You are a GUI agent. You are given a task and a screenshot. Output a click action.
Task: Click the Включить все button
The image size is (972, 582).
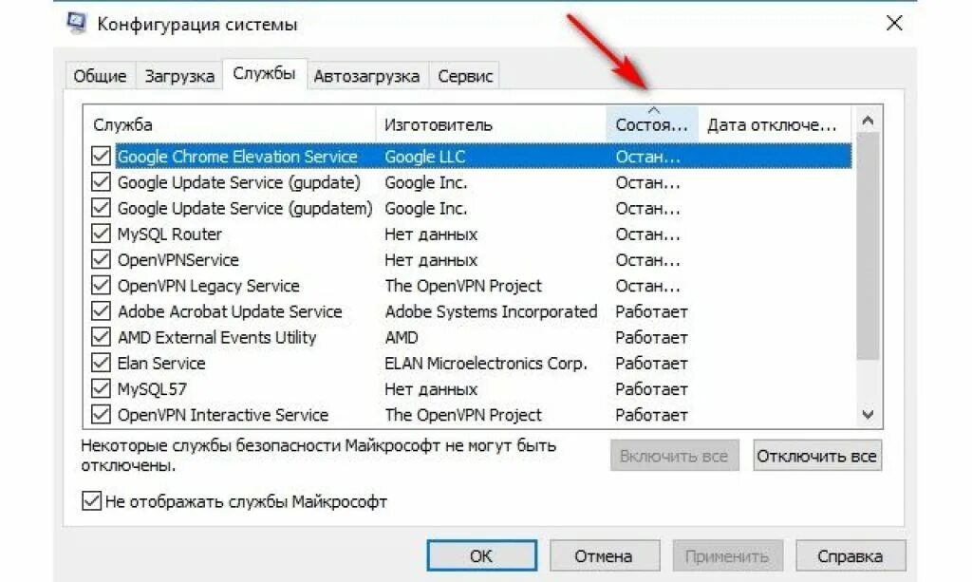pyautogui.click(x=675, y=456)
